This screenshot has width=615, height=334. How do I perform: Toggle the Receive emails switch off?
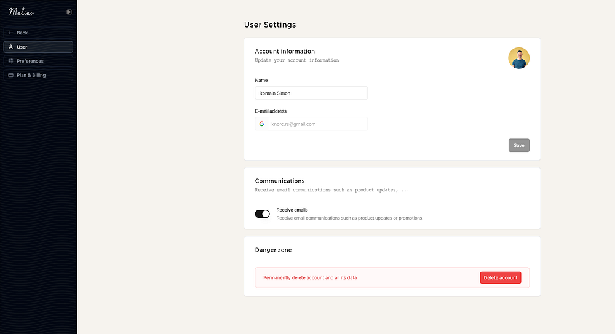(x=263, y=213)
